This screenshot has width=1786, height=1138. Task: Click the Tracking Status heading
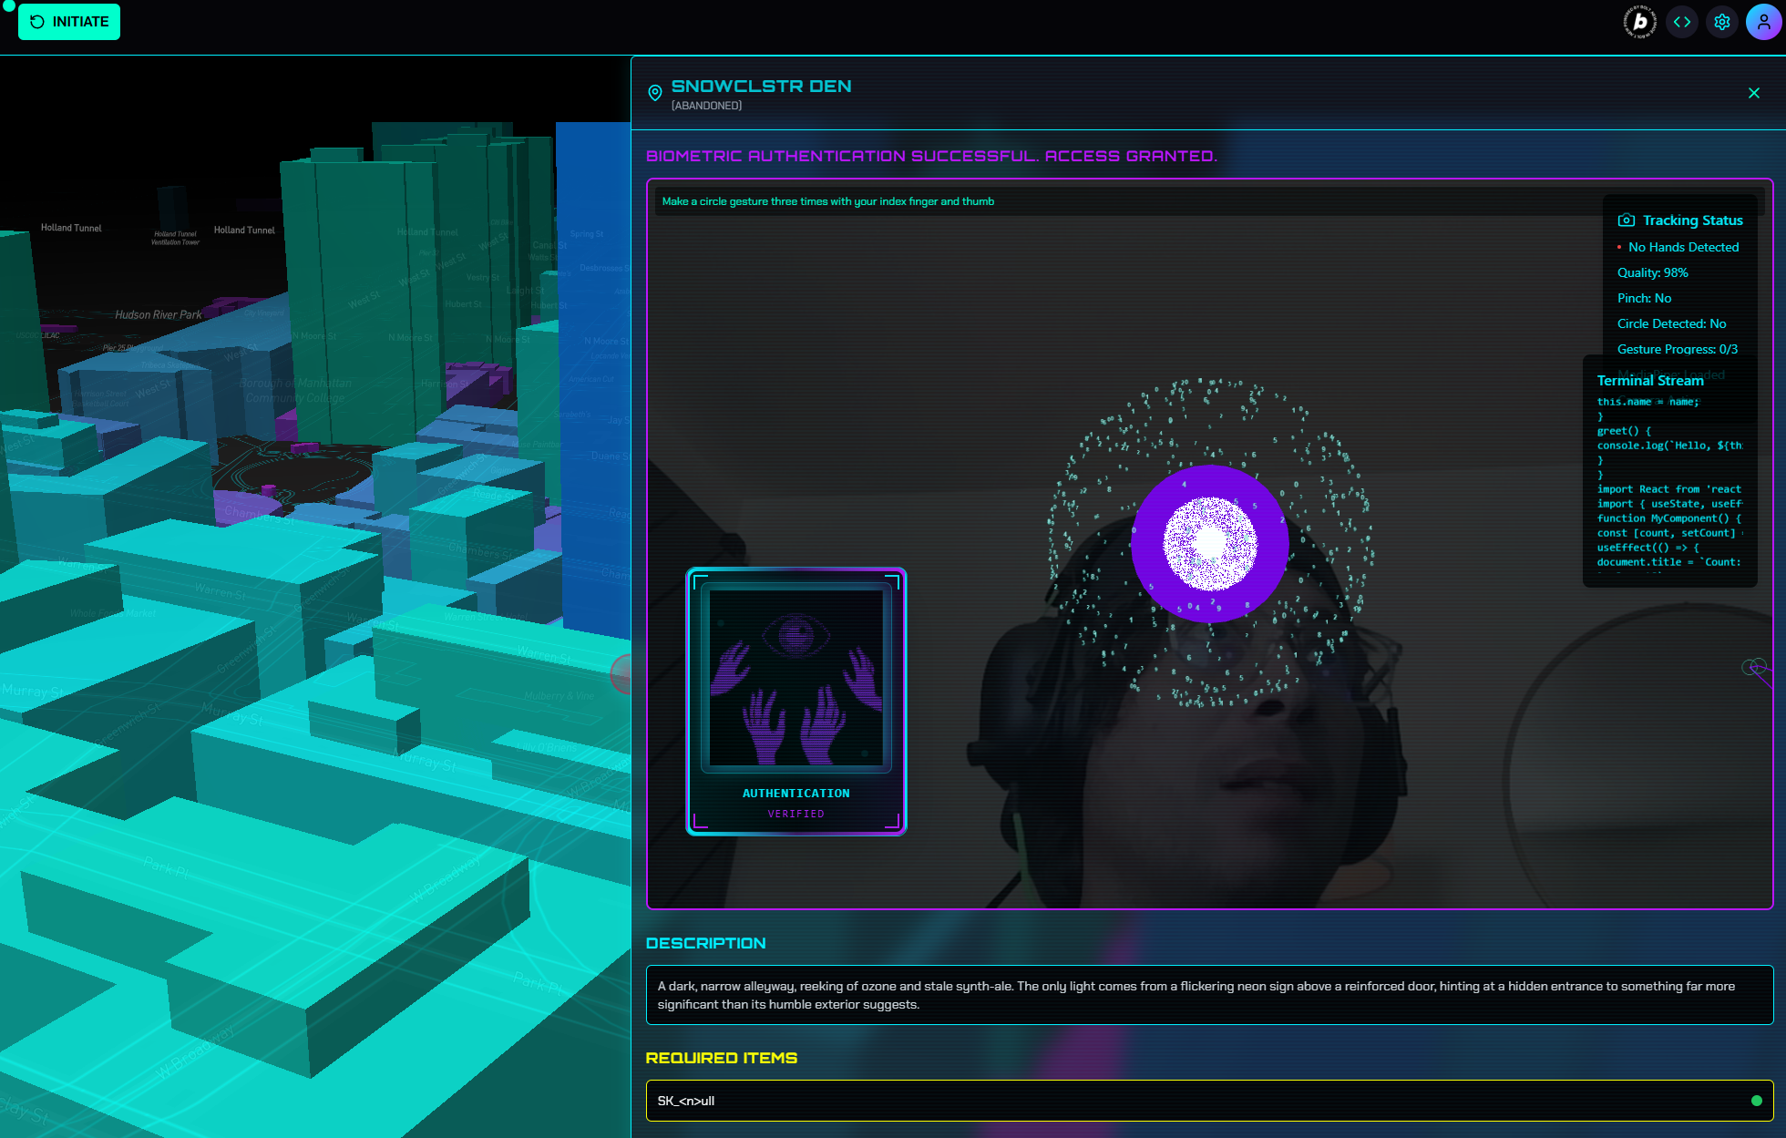[x=1692, y=220]
